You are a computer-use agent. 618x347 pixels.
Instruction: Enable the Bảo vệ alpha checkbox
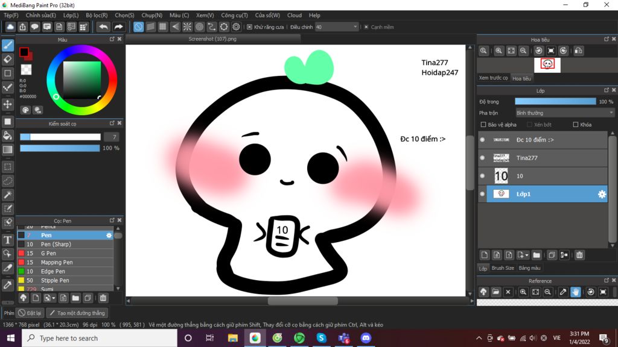(x=483, y=125)
